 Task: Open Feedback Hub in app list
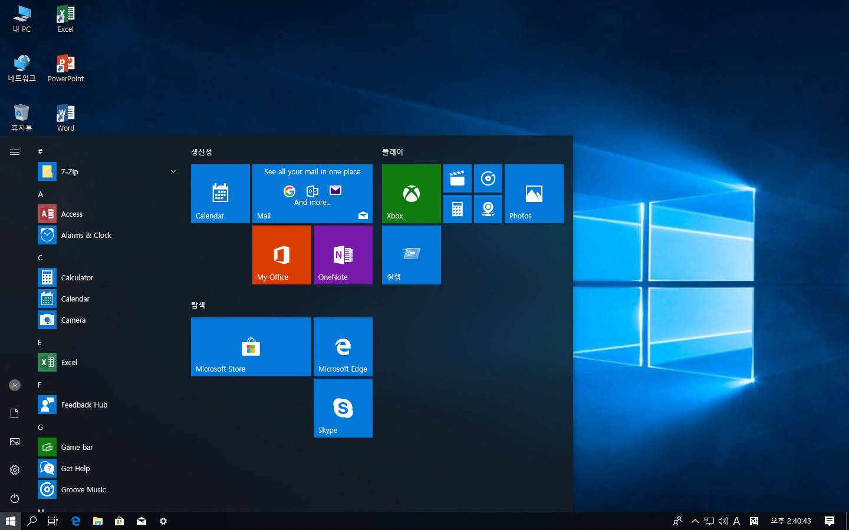[x=108, y=405]
